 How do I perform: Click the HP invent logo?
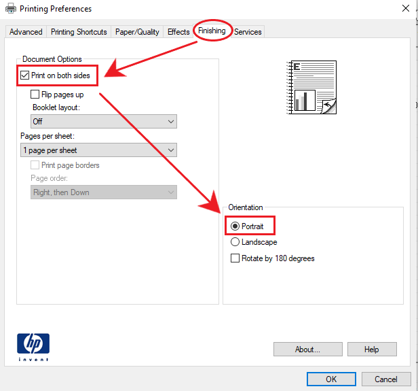coord(33,347)
